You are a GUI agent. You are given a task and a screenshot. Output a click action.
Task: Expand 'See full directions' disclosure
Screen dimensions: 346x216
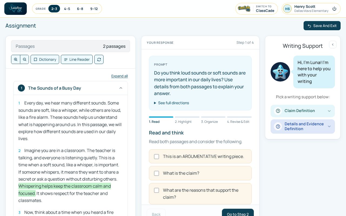[171, 103]
